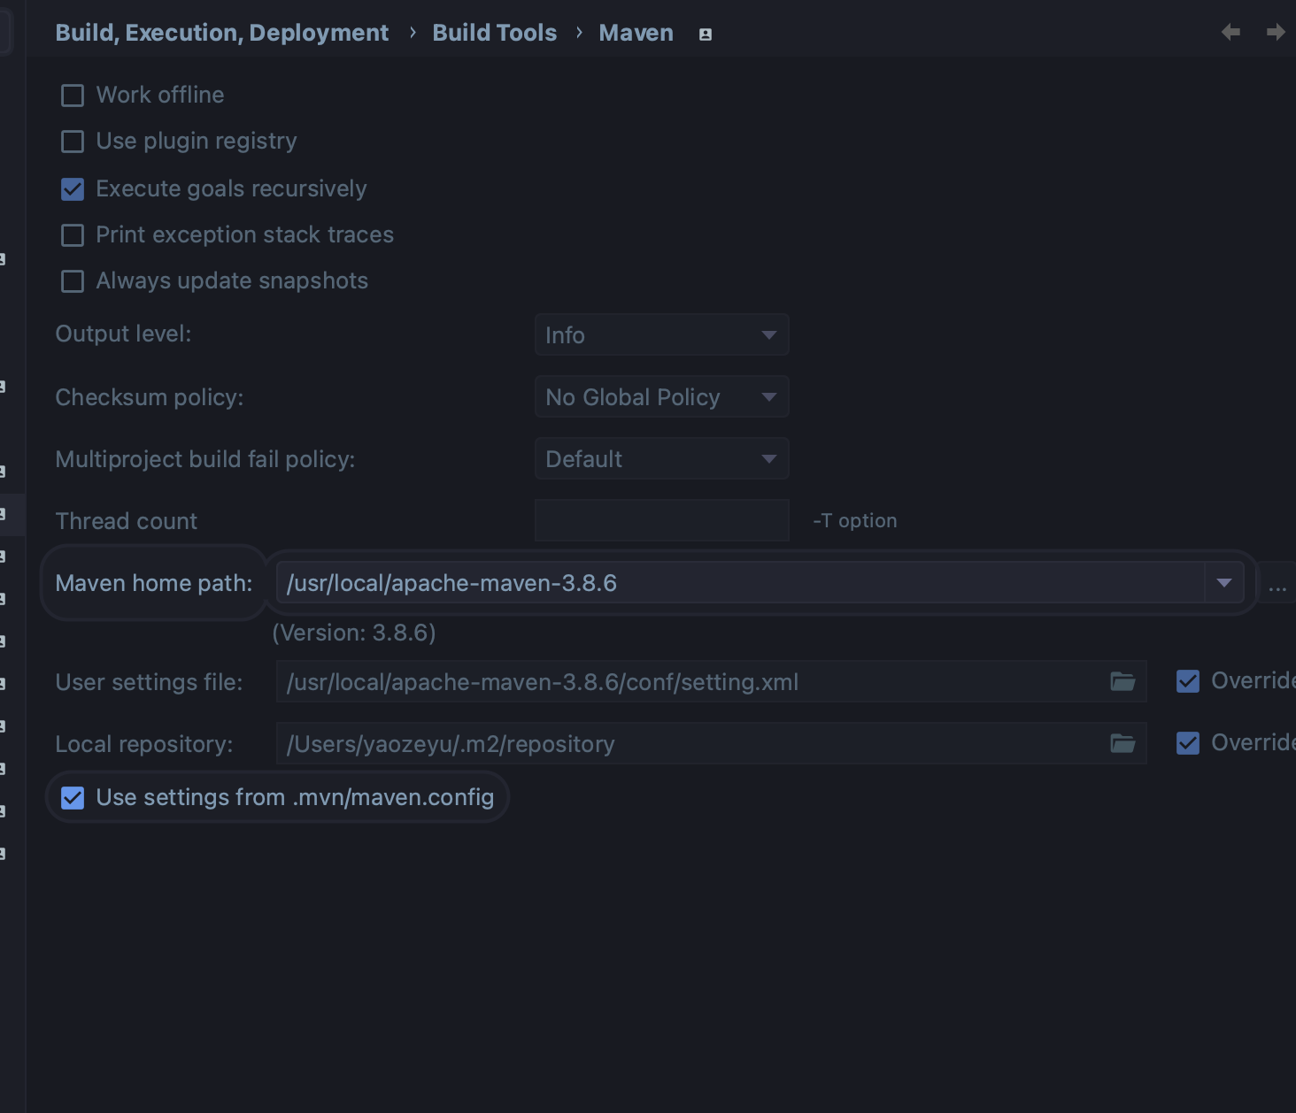Screen dimensions: 1296x1113
Task: Open the Checksum policy dropdown
Action: coord(662,397)
